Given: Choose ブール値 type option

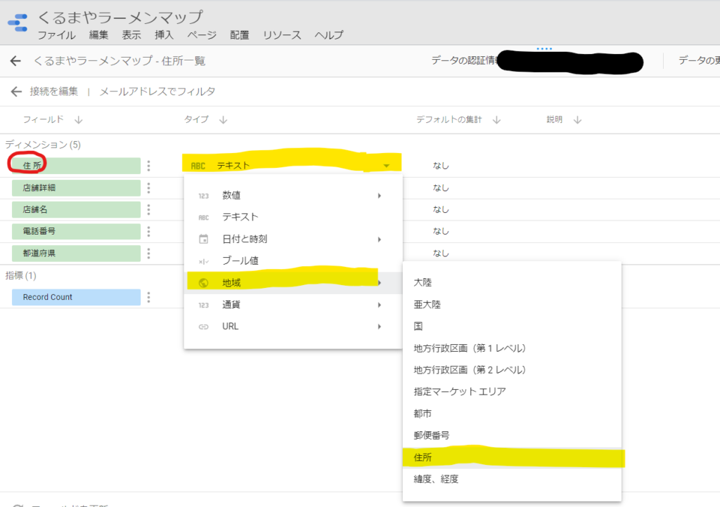Looking at the screenshot, I should [x=293, y=261].
